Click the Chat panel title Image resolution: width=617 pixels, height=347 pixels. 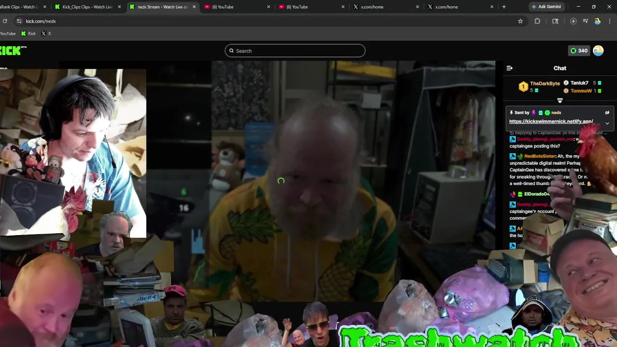tap(560, 68)
